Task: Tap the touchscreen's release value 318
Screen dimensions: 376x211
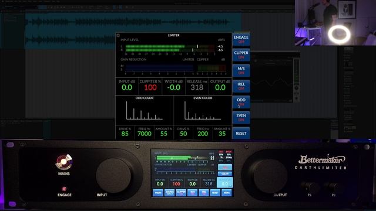Action: 209,183
